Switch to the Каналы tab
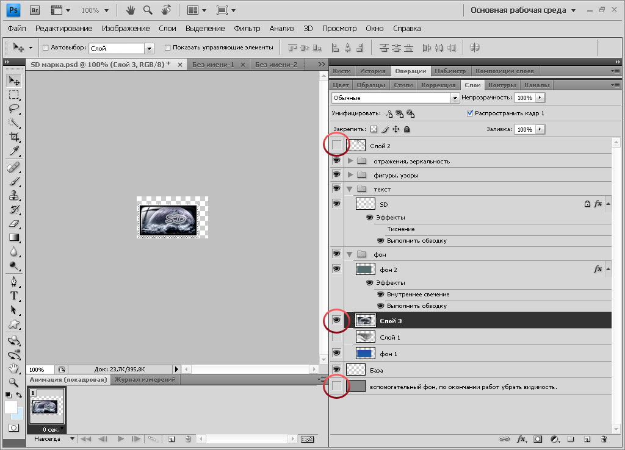625x450 pixels. [536, 85]
